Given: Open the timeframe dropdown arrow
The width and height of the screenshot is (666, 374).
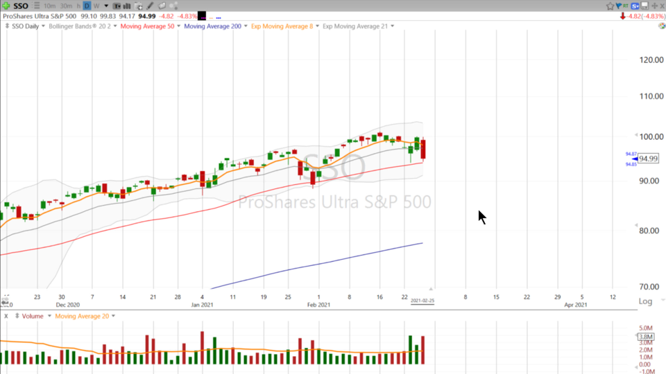Looking at the screenshot, I should 106,6.
